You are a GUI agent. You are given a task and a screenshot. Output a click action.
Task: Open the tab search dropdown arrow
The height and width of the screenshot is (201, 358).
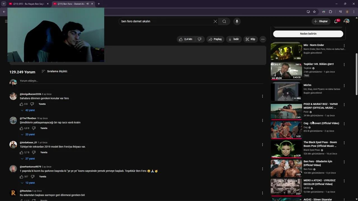coord(4,4)
